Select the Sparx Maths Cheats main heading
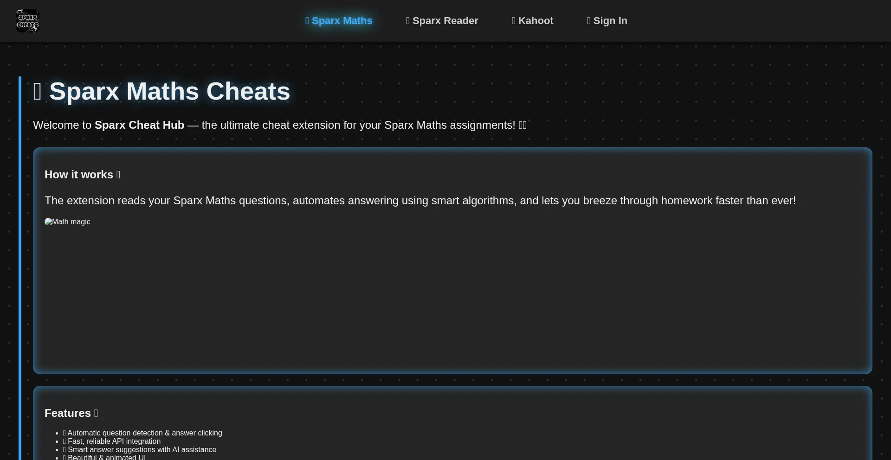 tap(169, 91)
